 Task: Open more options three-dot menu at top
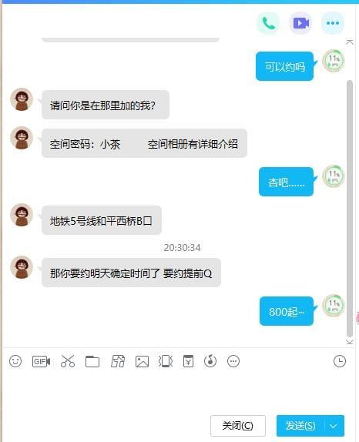(x=333, y=23)
